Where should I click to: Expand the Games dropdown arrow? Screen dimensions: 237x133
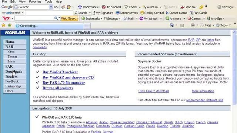tap(204, 18)
